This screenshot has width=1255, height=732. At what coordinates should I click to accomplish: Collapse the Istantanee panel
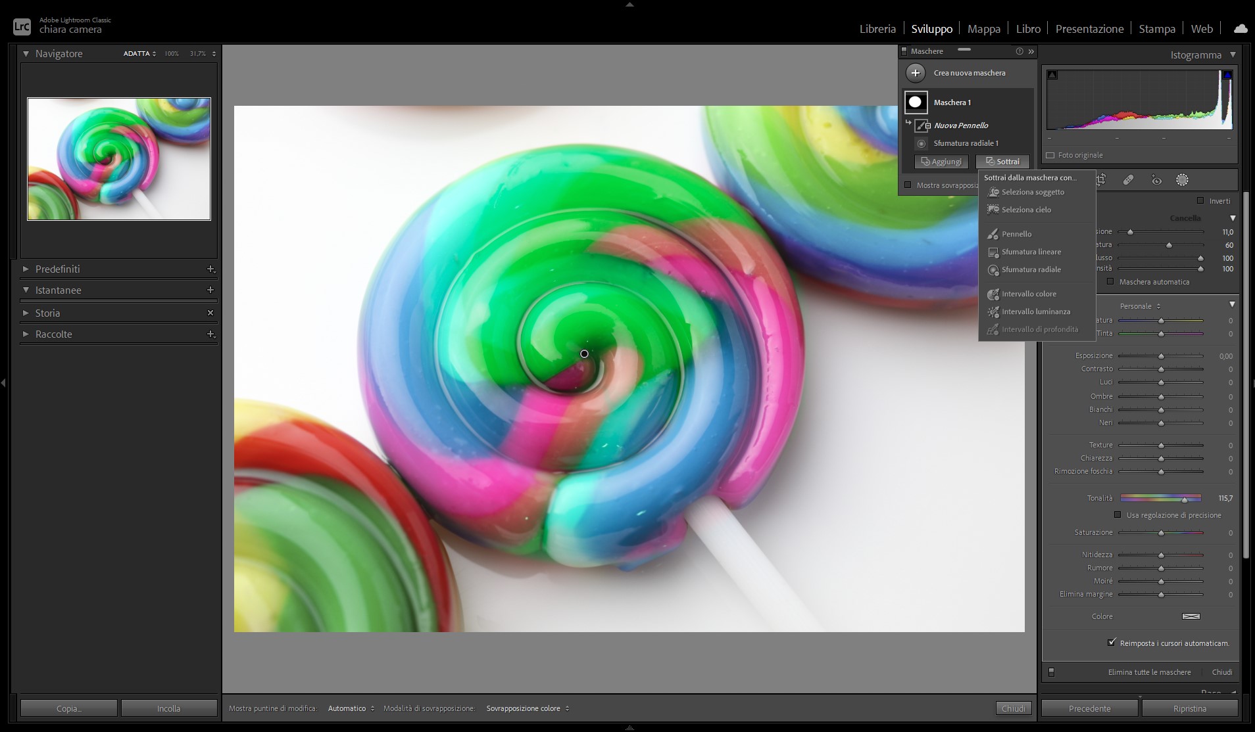click(26, 290)
